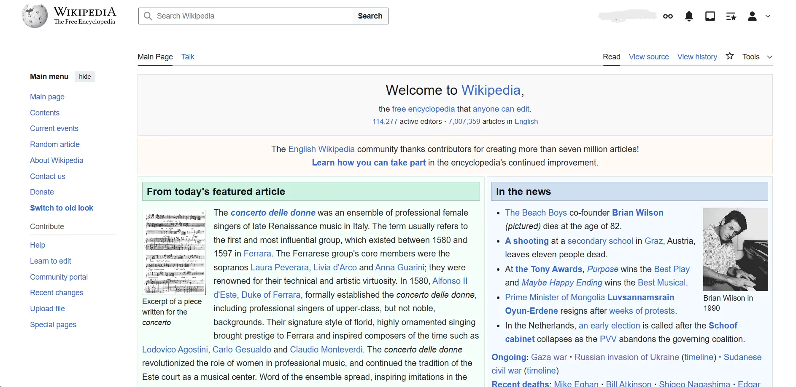This screenshot has width=796, height=387.
Task: Expand the personal tools dropdown chevron
Action: coord(768,16)
